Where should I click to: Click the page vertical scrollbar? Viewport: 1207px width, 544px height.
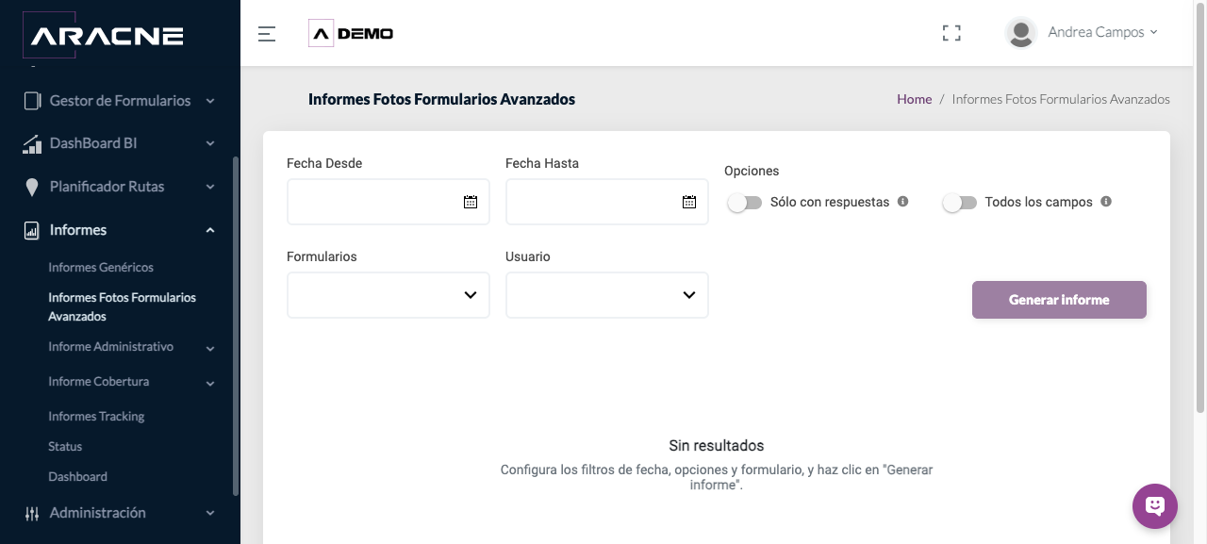(x=1200, y=207)
